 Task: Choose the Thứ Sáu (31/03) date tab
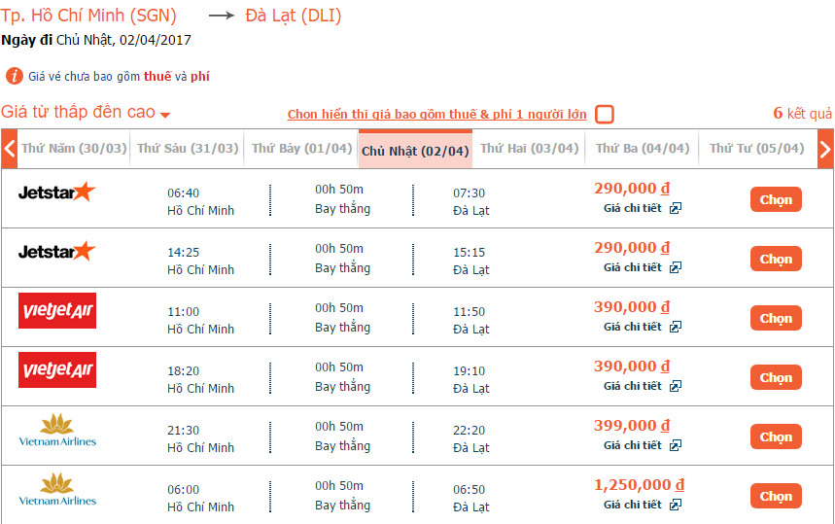point(188,149)
